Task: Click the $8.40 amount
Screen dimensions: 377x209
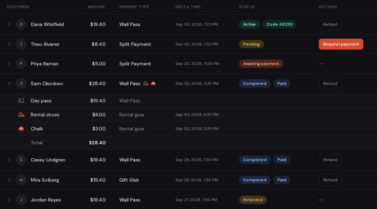Action: pyautogui.click(x=99, y=44)
